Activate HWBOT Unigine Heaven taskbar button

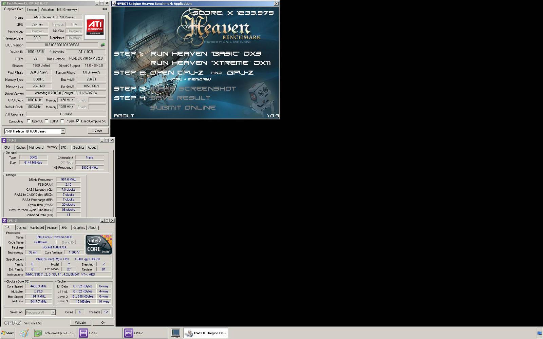point(206,333)
